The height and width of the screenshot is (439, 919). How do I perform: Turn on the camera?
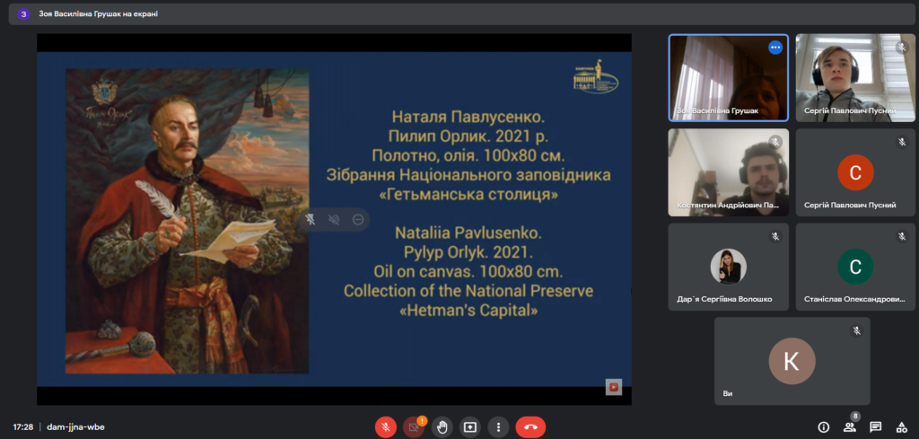413,427
